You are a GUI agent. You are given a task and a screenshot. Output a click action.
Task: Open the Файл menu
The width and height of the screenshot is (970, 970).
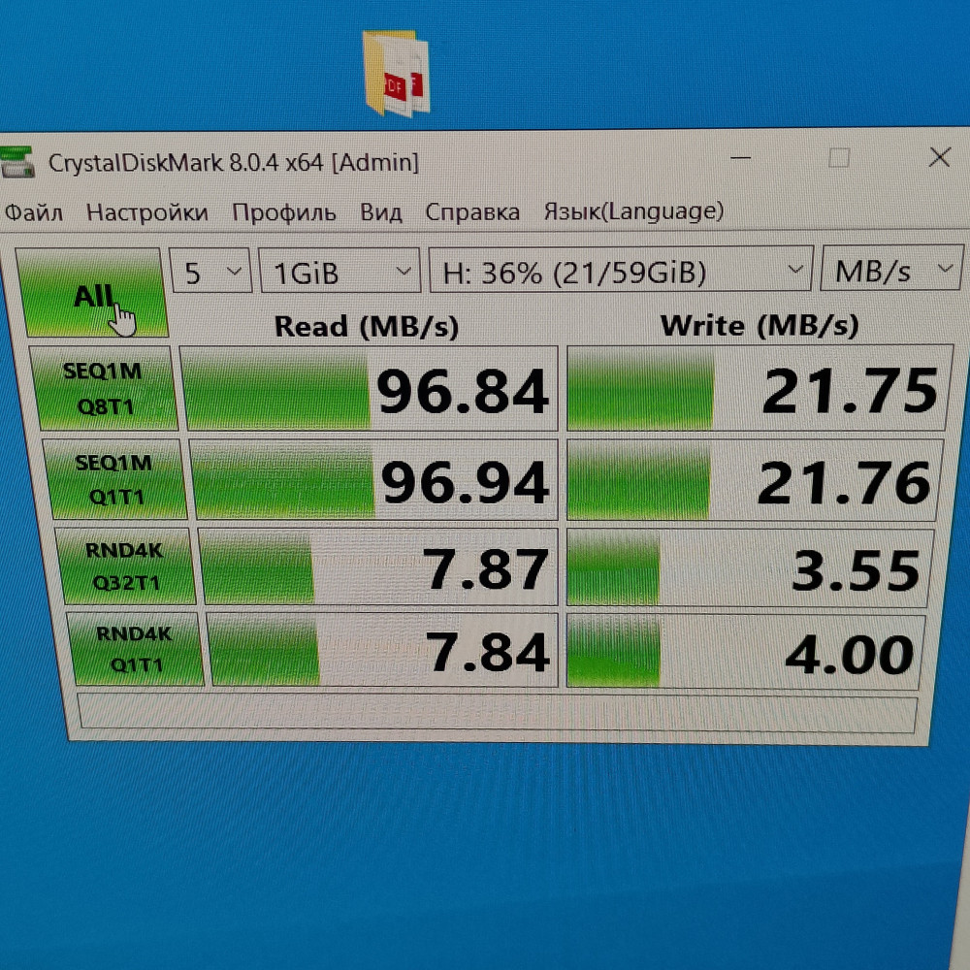tap(34, 212)
